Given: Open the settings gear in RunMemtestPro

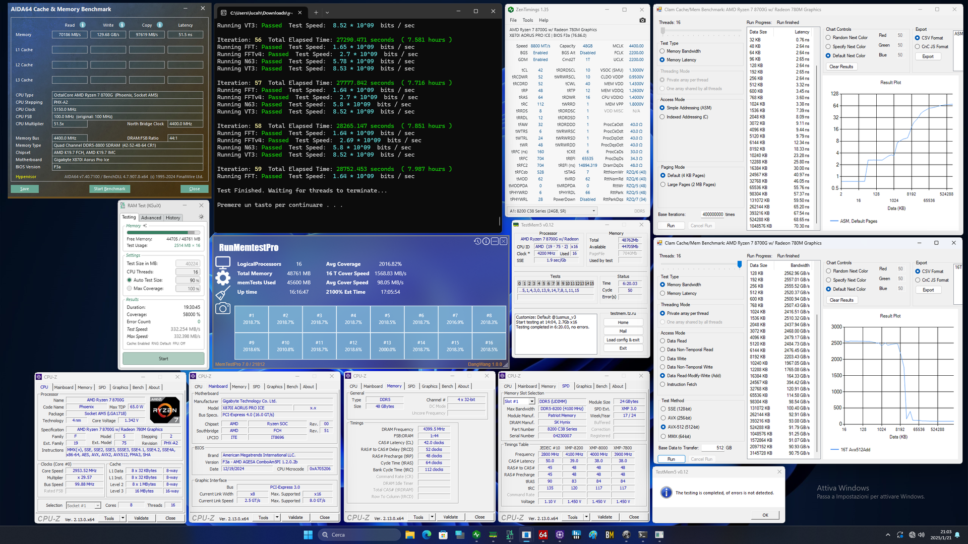Looking at the screenshot, I should 223,278.
